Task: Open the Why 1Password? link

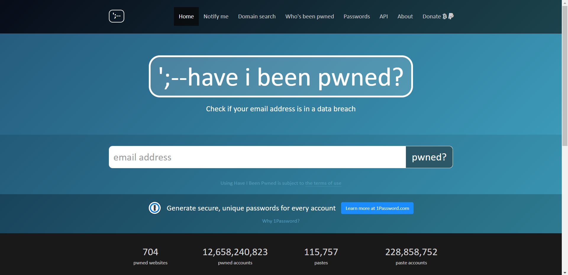Action: click(281, 221)
